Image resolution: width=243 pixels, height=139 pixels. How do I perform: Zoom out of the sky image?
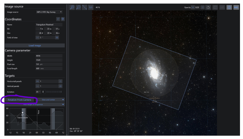click(x=78, y=7)
